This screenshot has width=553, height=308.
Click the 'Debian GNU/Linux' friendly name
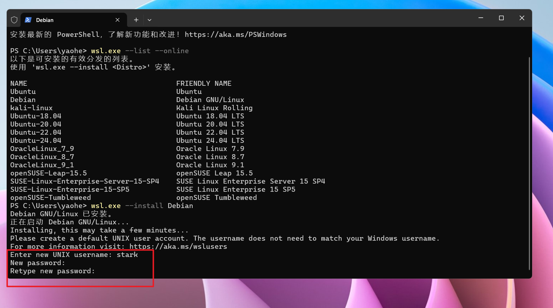click(210, 100)
